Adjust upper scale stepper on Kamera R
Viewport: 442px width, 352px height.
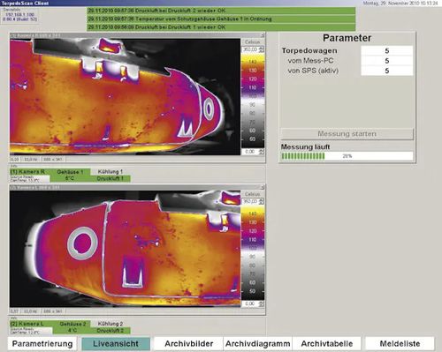coord(262,49)
